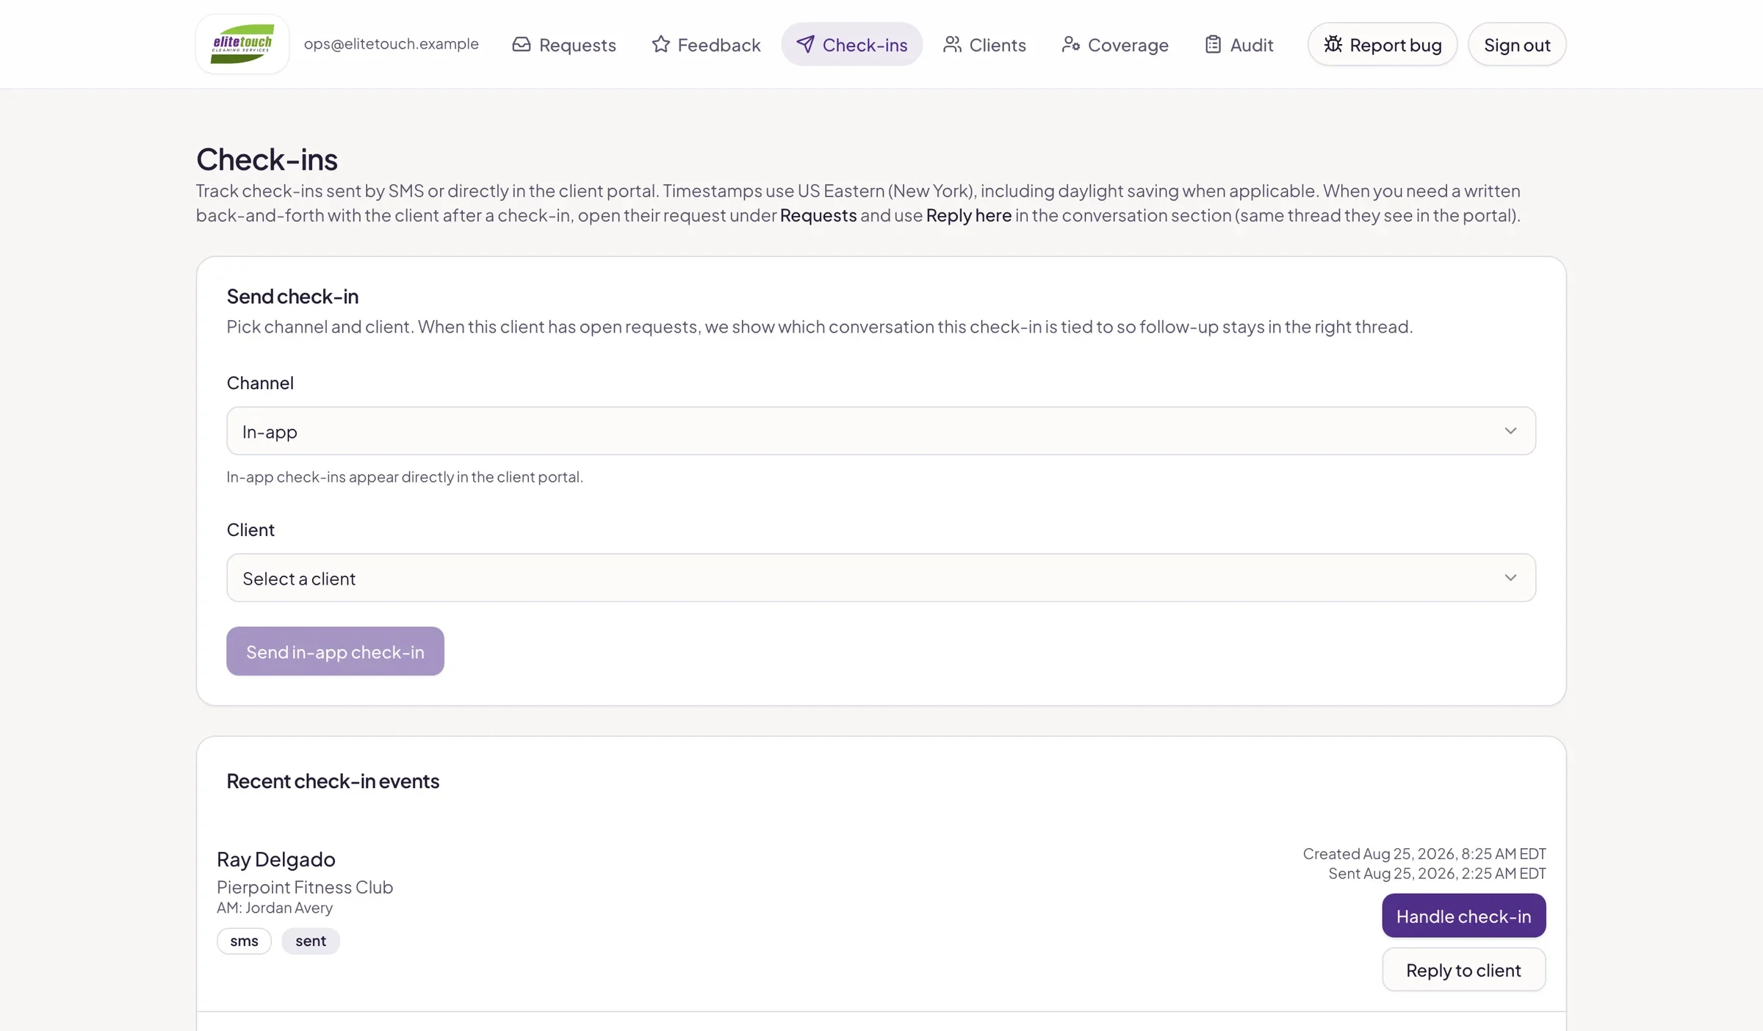The height and width of the screenshot is (1031, 1763).
Task: Click the Audit clipboard icon
Action: 1213,45
